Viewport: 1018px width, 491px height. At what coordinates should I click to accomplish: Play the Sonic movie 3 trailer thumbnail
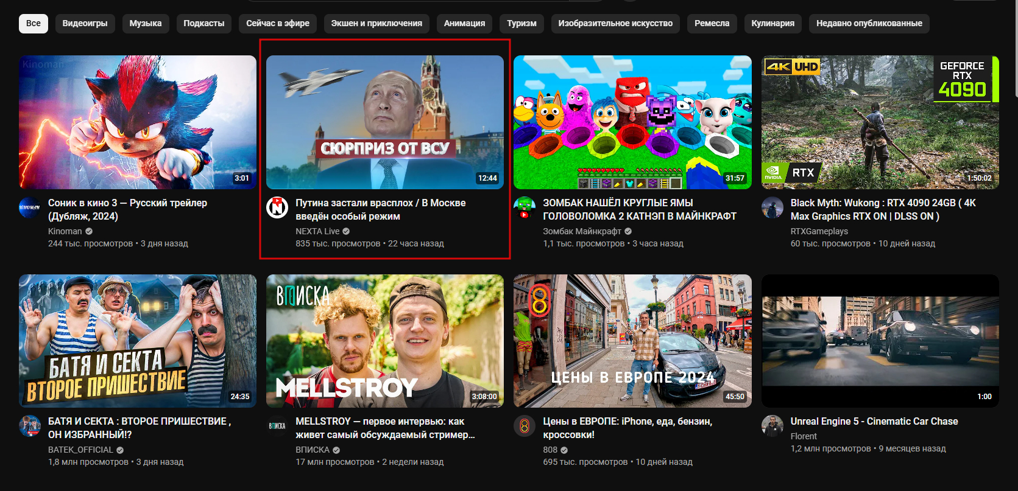138,122
